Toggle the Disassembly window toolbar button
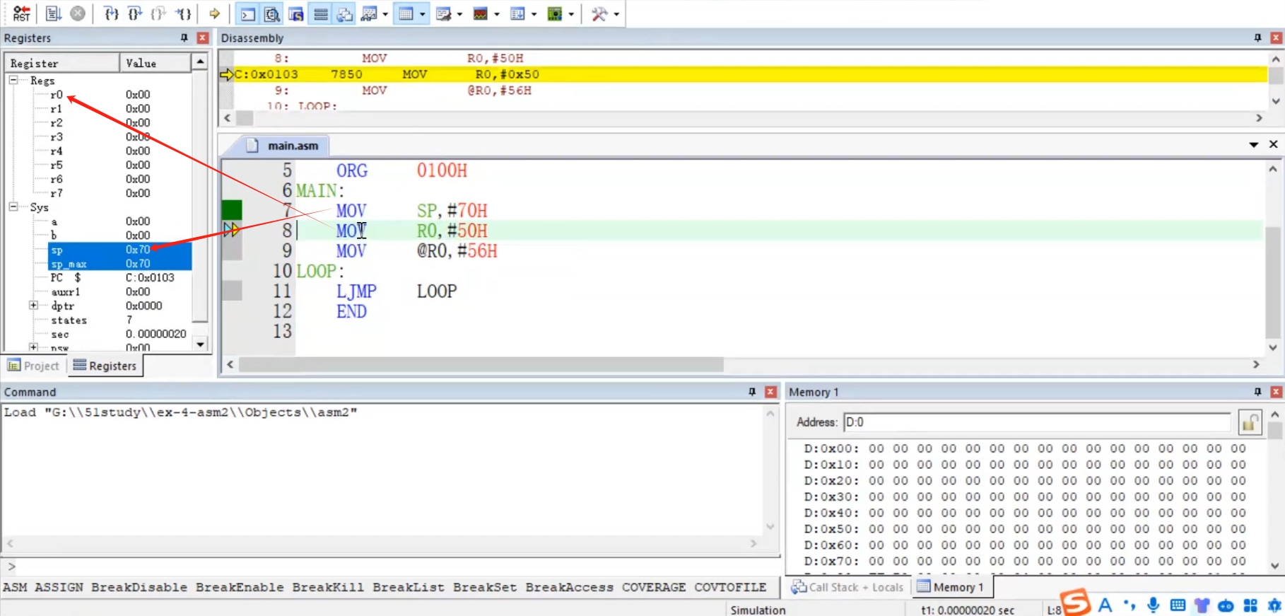1285x616 pixels. (x=271, y=14)
